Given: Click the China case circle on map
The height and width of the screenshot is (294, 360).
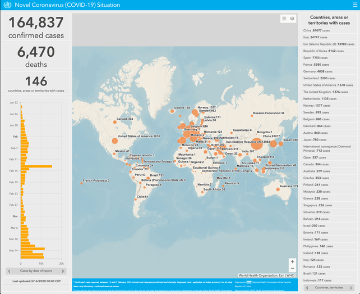Looking at the screenshot, I should coord(256,144).
